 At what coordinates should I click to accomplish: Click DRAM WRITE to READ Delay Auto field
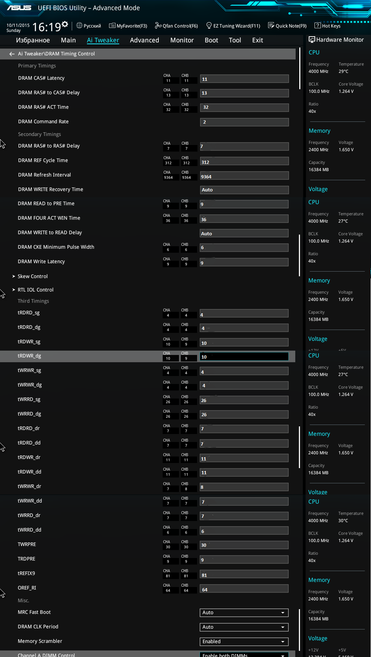244,233
